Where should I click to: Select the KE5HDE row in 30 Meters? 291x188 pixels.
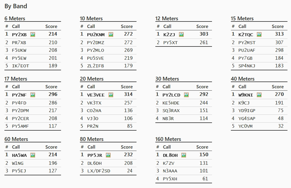183,103
